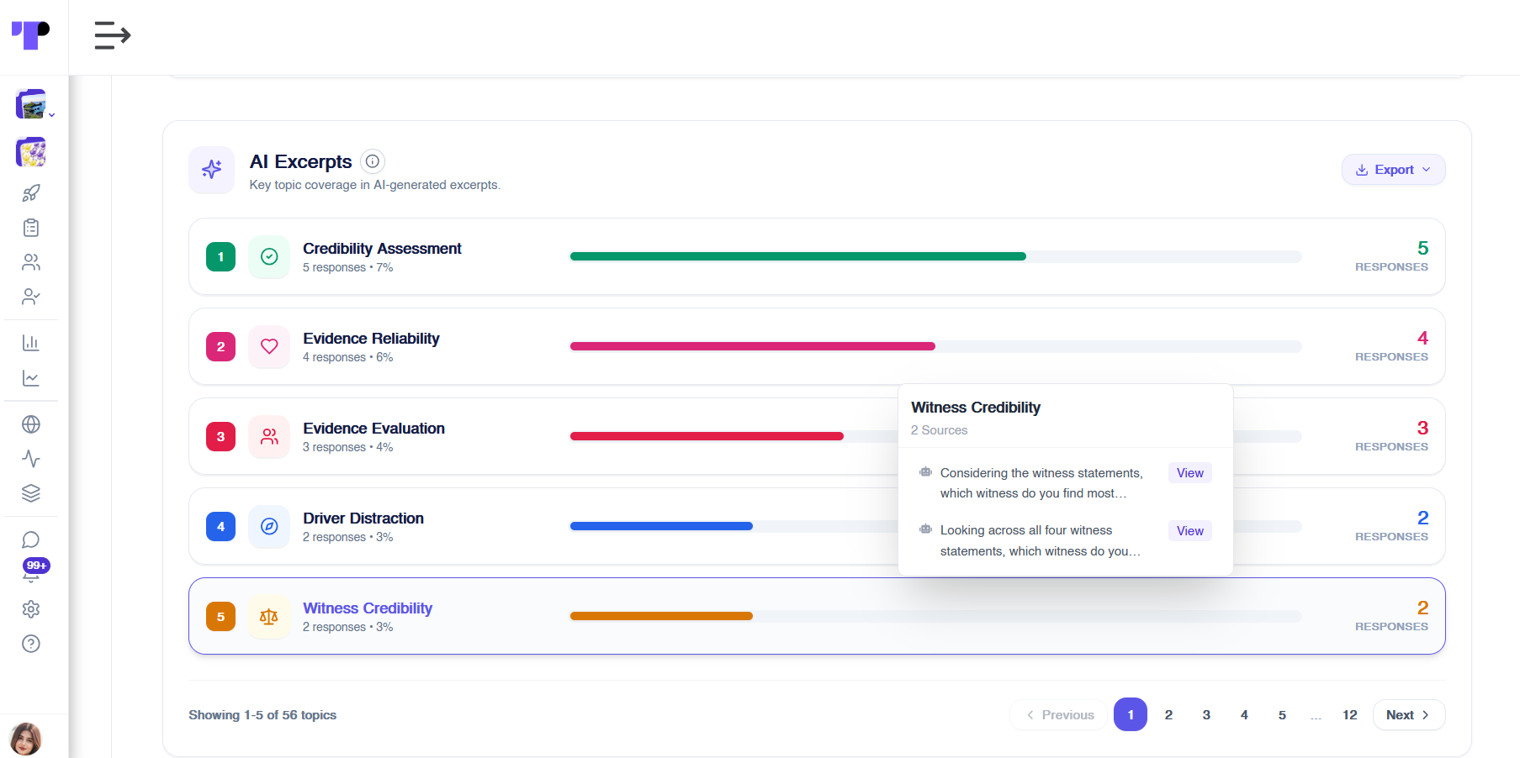The width and height of the screenshot is (1520, 758).
Task: Go to page 5
Action: pyautogui.click(x=1282, y=715)
